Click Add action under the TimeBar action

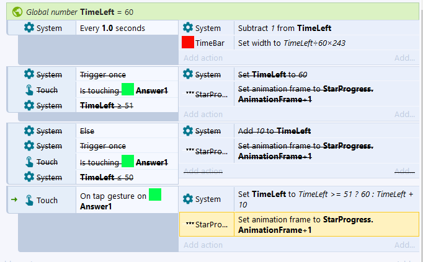[203, 58]
